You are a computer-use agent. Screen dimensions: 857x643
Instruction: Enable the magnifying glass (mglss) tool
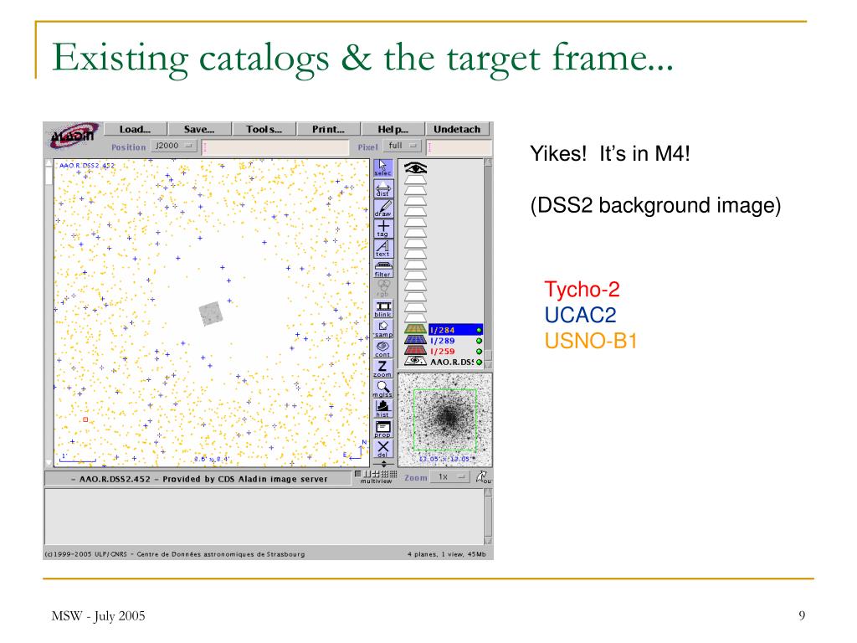pyautogui.click(x=382, y=388)
